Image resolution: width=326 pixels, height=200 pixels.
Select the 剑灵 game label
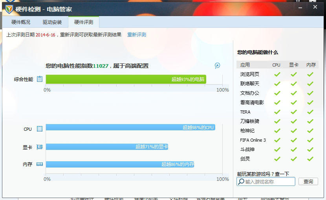245,159
